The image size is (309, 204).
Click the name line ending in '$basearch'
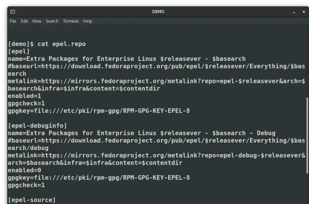127,59
